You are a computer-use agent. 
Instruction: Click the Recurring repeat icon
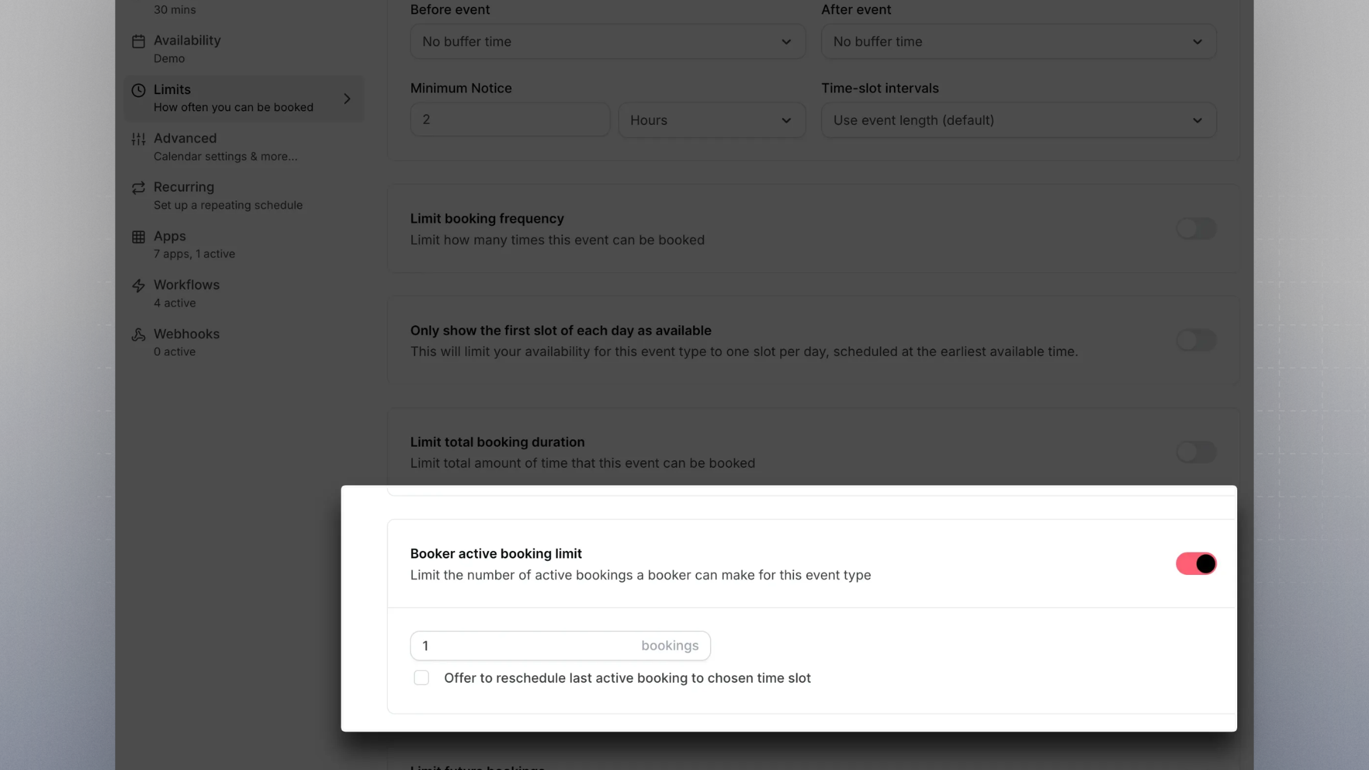pyautogui.click(x=138, y=188)
